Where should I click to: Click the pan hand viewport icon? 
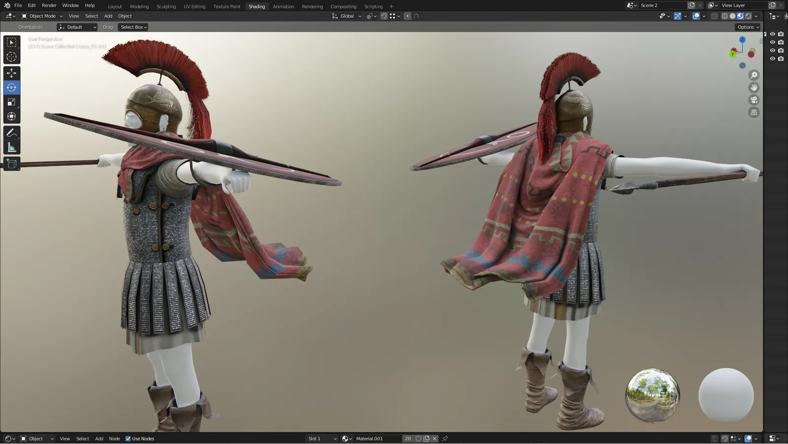coord(754,88)
